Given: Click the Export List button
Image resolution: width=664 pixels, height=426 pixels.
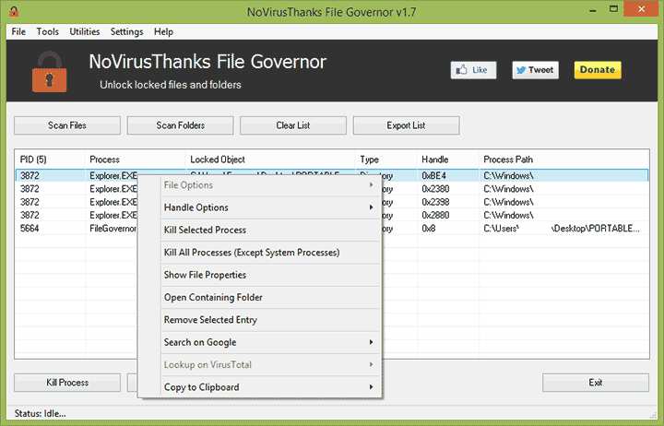Looking at the screenshot, I should [406, 125].
